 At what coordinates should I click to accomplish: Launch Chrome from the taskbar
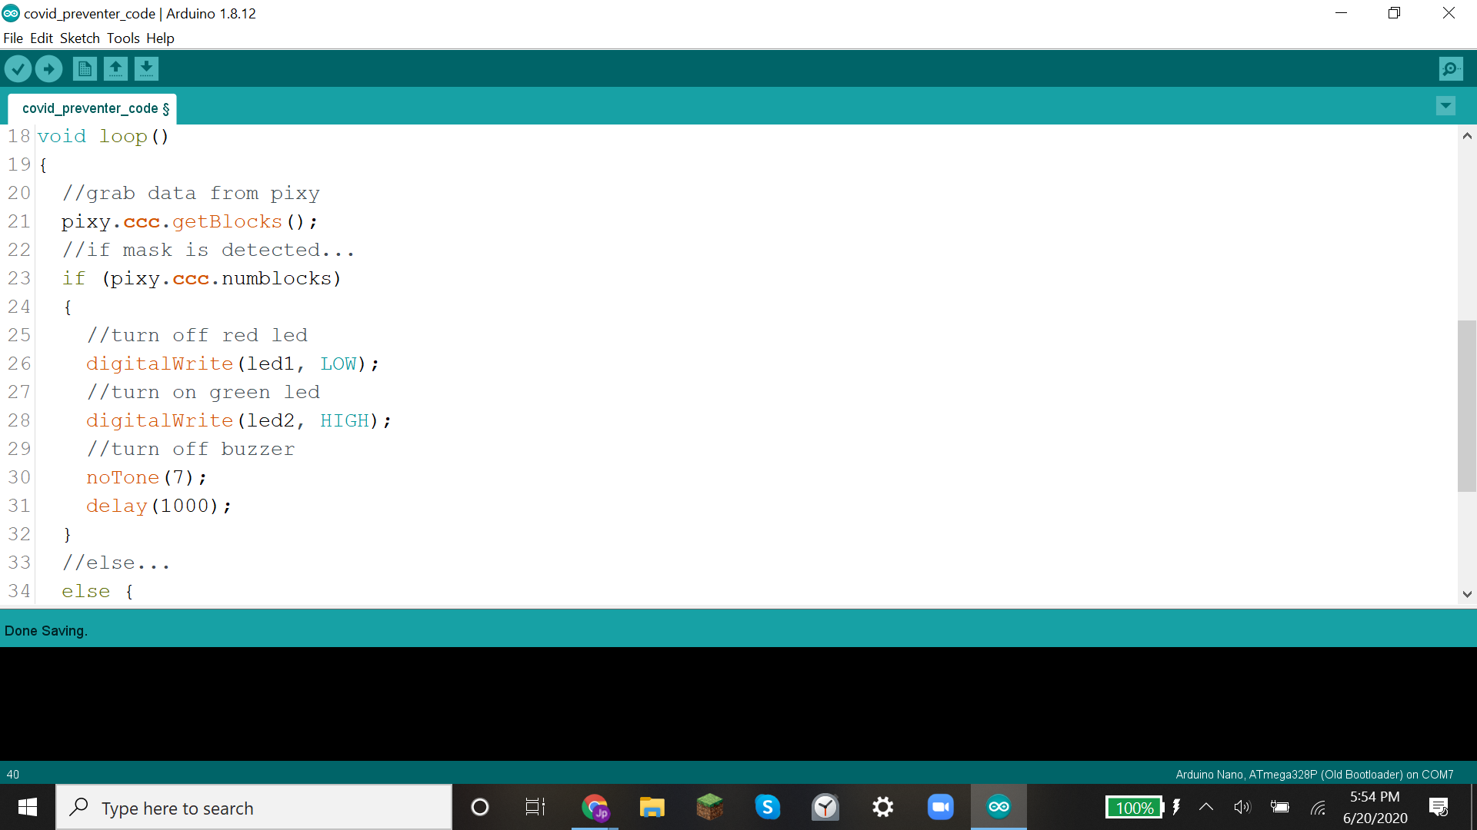click(x=594, y=807)
